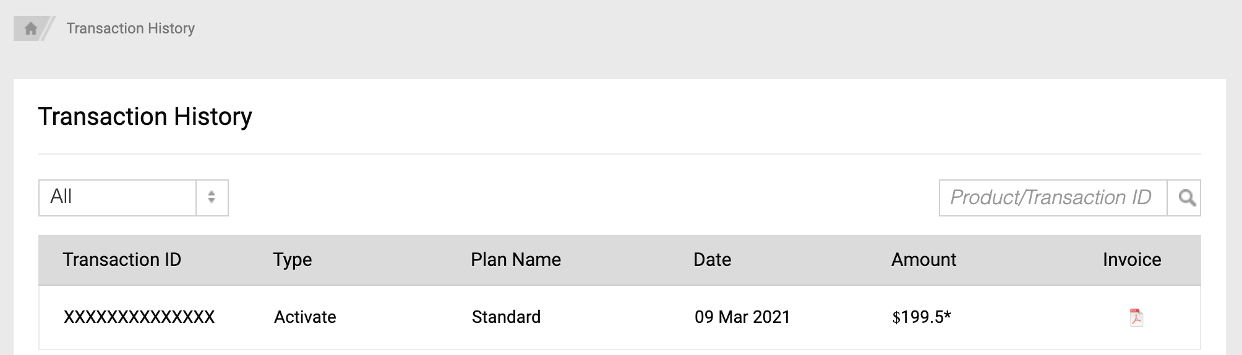The height and width of the screenshot is (355, 1242).
Task: Click the Activate type cell
Action: (305, 317)
